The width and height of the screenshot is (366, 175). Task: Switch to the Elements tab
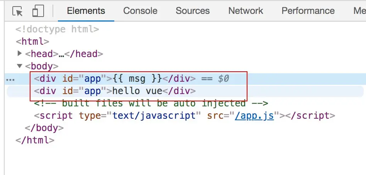point(86,11)
